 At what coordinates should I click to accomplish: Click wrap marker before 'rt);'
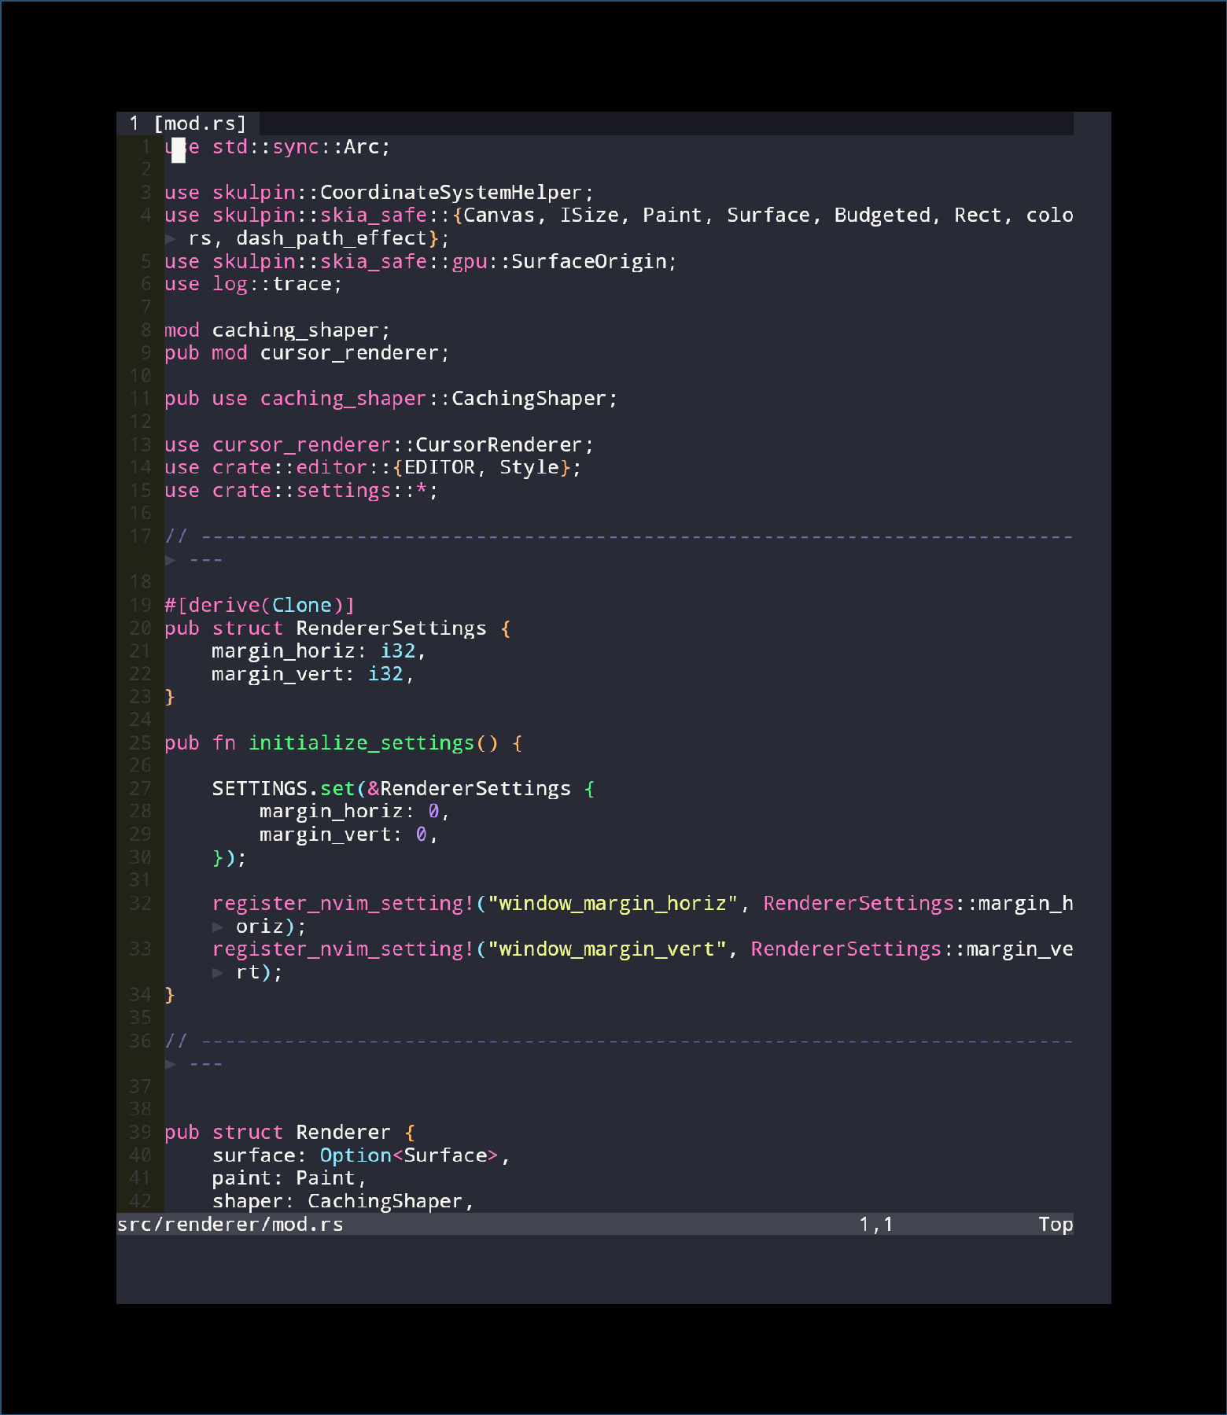pyautogui.click(x=218, y=972)
